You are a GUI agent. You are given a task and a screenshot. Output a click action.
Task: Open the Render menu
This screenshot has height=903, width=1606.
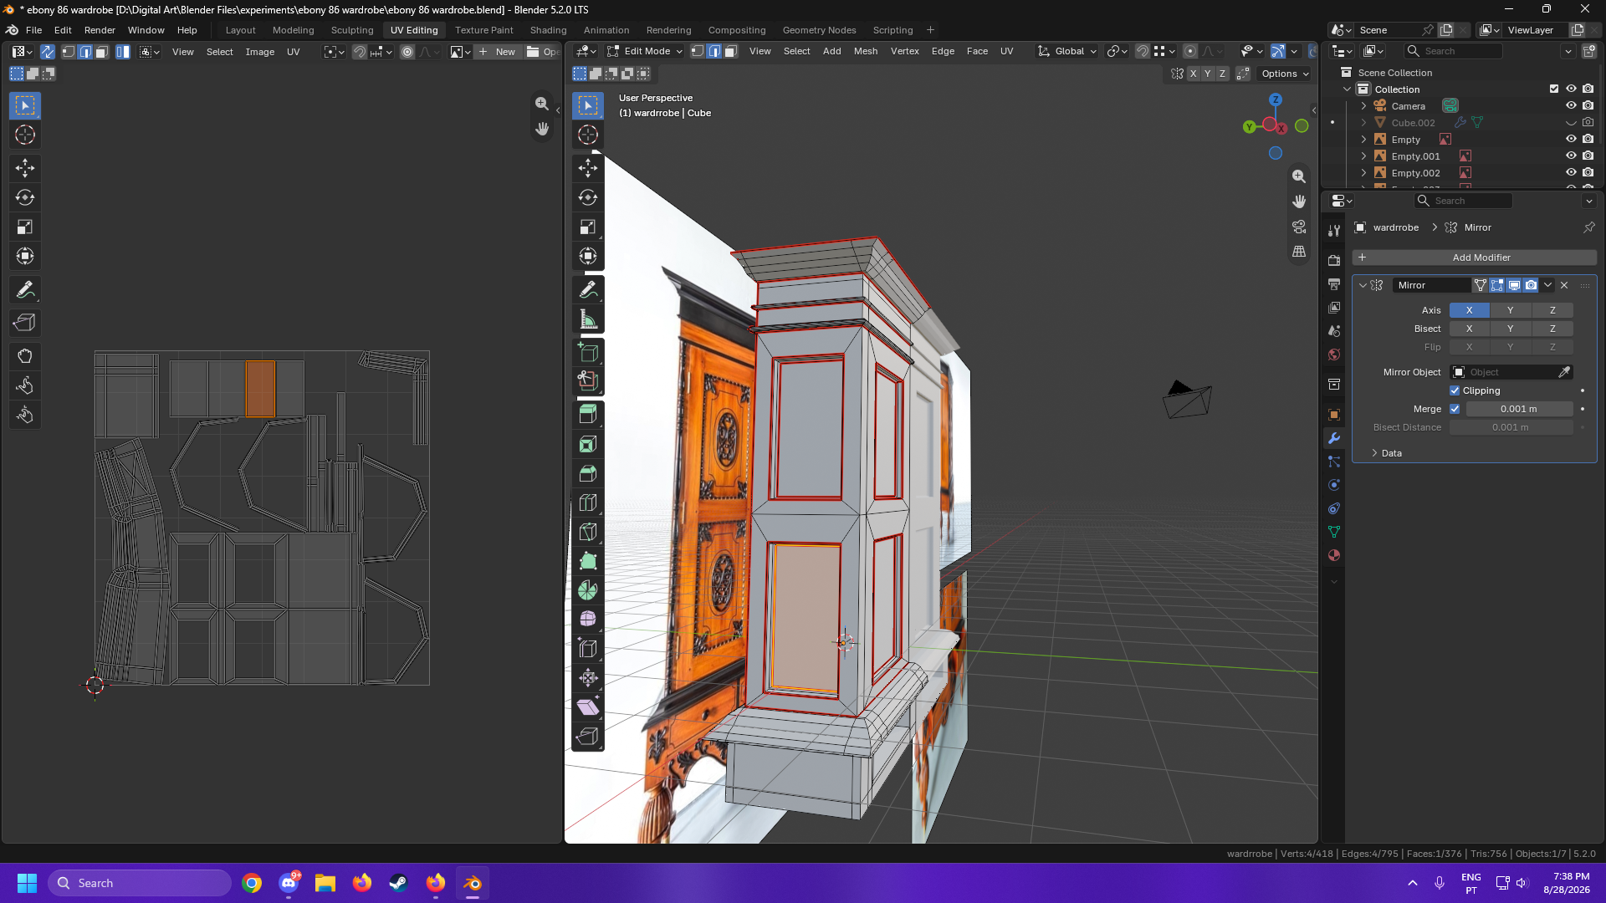pyautogui.click(x=100, y=30)
